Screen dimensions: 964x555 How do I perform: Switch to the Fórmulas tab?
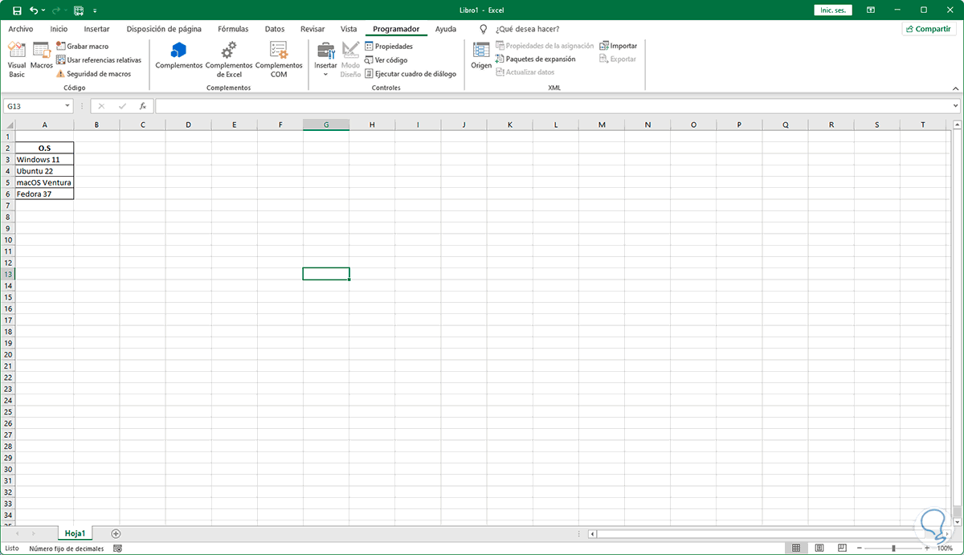[x=233, y=29]
